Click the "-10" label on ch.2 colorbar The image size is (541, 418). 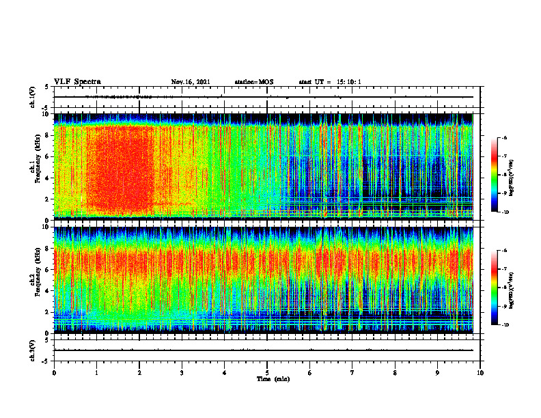(x=504, y=325)
